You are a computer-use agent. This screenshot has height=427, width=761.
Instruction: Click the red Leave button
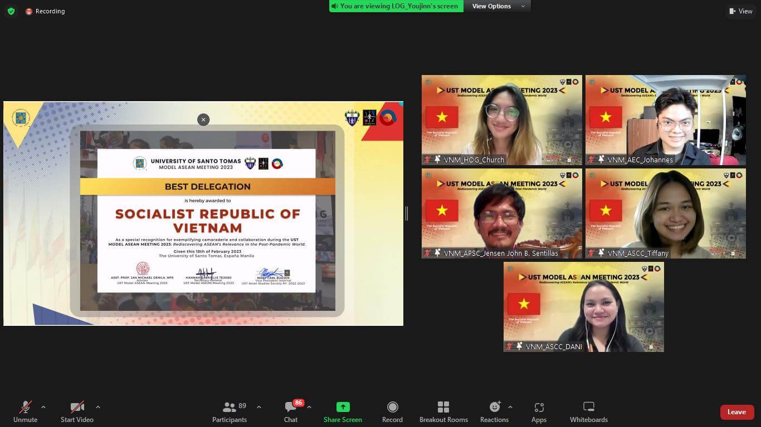736,412
